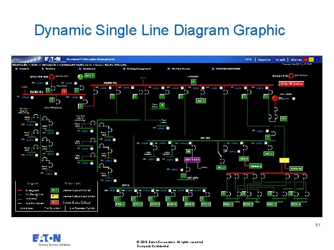This screenshot has height=250, width=334.
Task: Click the red M meter icon on SWBD 01
Action: click(64, 91)
